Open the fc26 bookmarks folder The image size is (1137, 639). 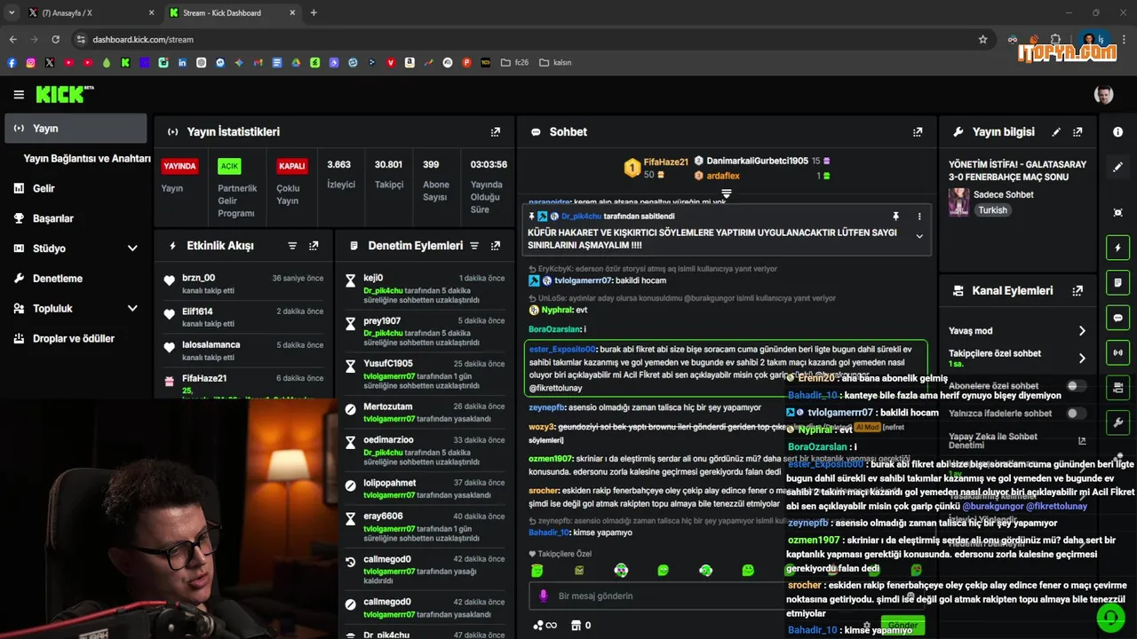(x=514, y=62)
